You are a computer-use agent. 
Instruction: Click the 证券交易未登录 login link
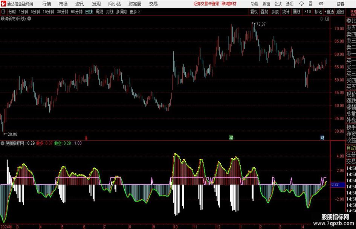coord(206,4)
